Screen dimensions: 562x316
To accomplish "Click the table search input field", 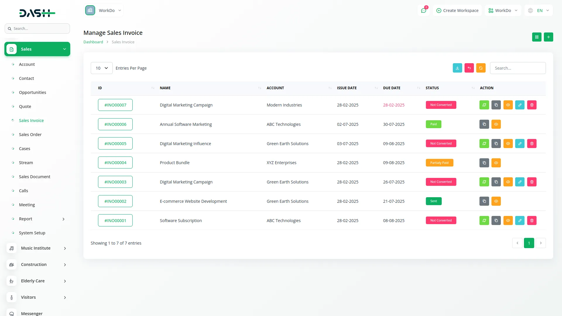I will pos(518,68).
